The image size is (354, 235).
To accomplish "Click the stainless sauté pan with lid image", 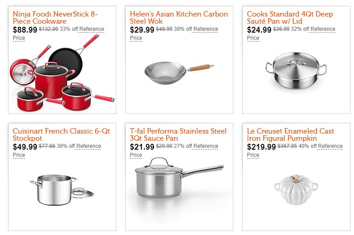I will click(296, 70).
